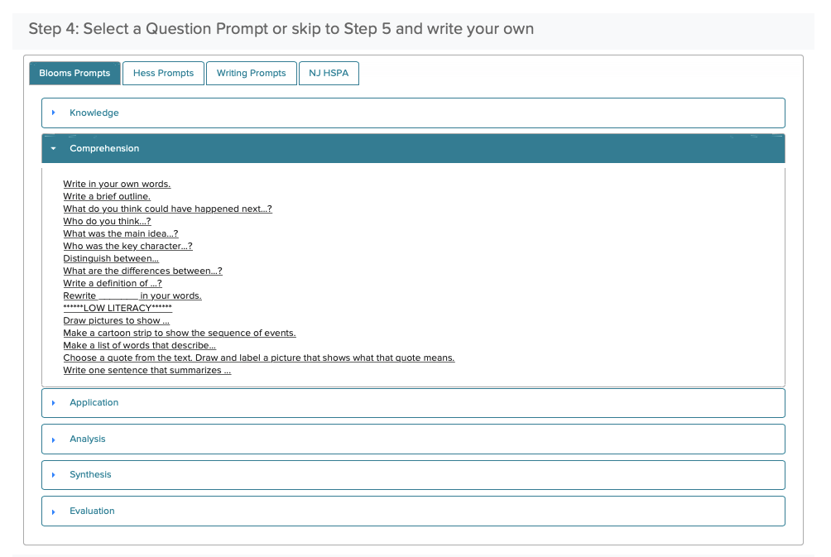Expand the Analysis section

click(x=89, y=439)
